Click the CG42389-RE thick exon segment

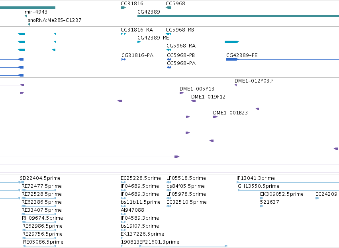[232, 42]
